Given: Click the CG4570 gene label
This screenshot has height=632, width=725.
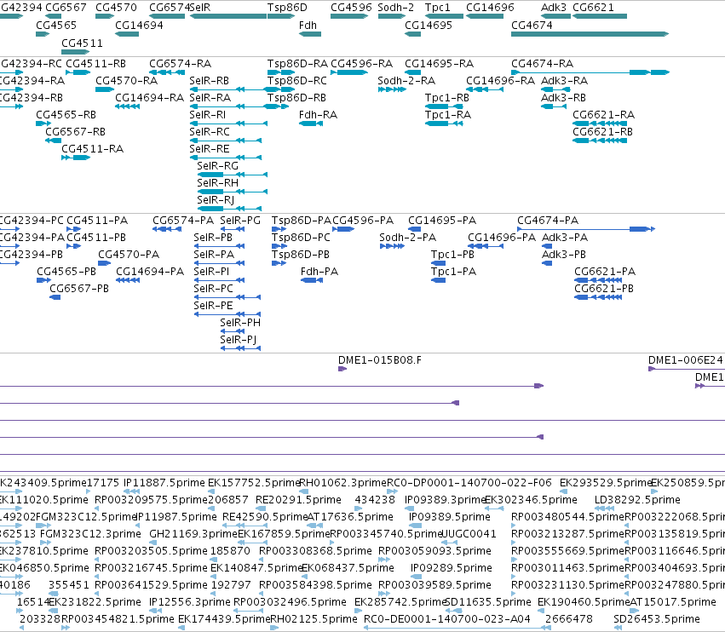Looking at the screenshot, I should click(116, 8).
